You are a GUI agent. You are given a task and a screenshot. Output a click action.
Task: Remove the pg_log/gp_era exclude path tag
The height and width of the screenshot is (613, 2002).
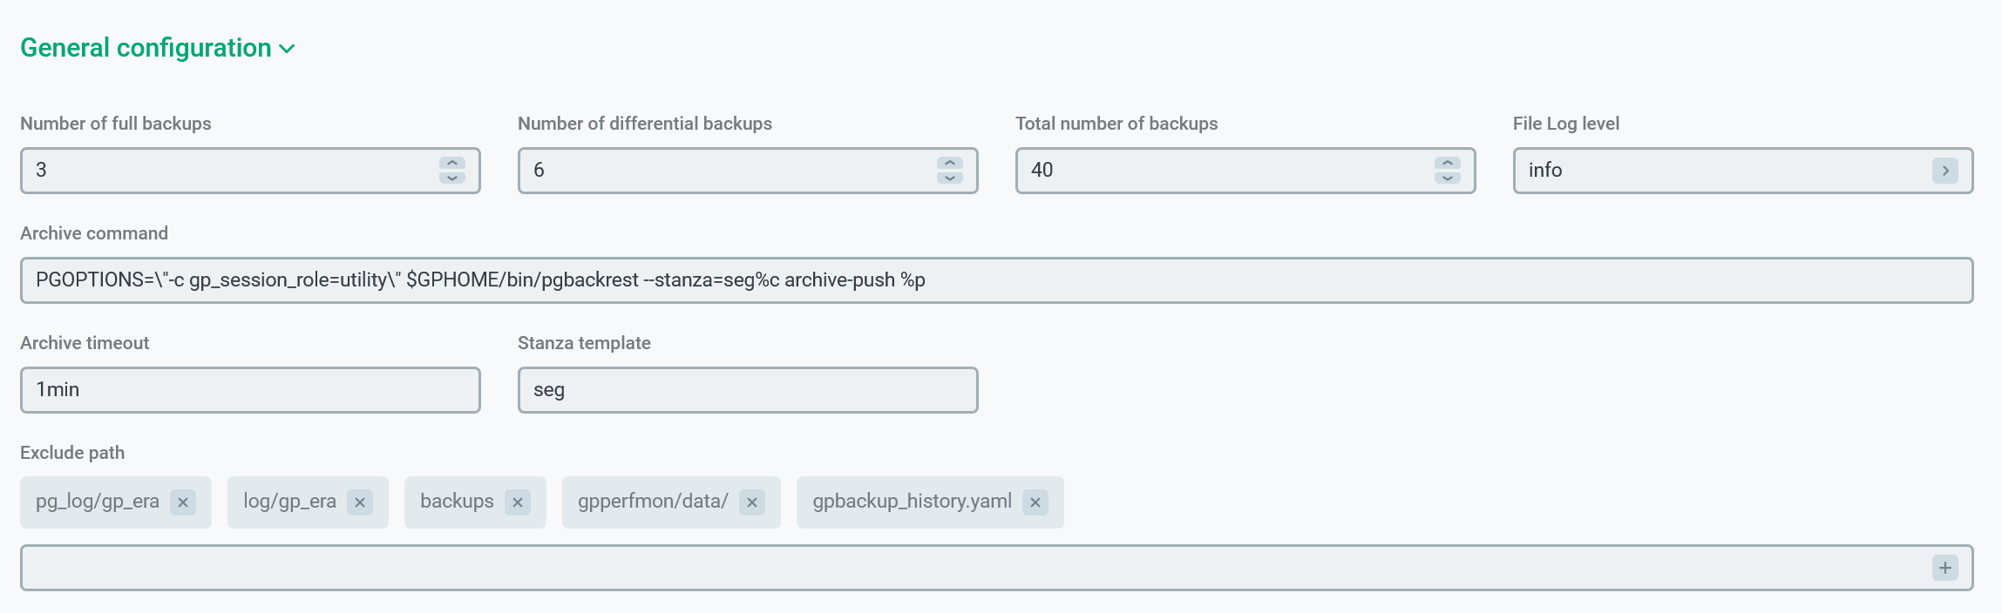tap(183, 502)
